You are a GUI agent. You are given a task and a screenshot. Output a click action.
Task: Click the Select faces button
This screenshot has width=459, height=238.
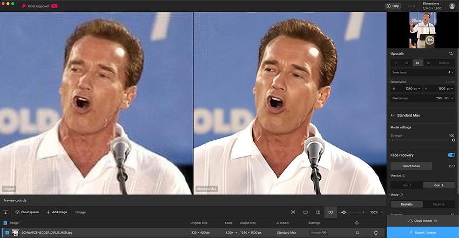(x=411, y=166)
